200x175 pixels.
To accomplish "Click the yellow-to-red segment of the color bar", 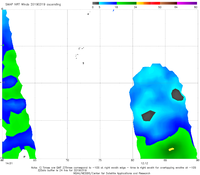I will pos(148,3).
